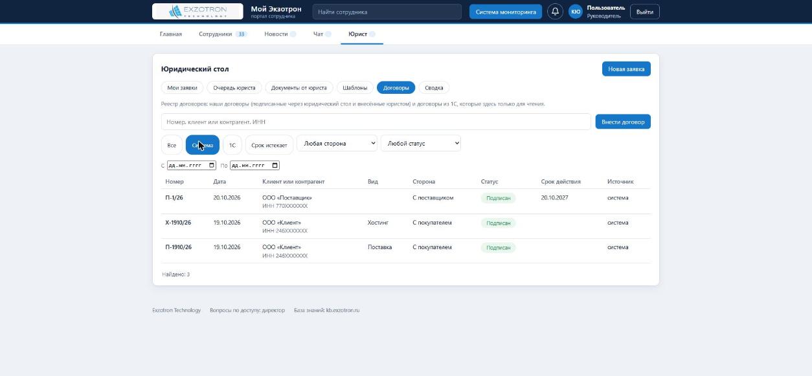Expand the Любая сторона dropdown
Screen dimensions: 812x376
337,144
